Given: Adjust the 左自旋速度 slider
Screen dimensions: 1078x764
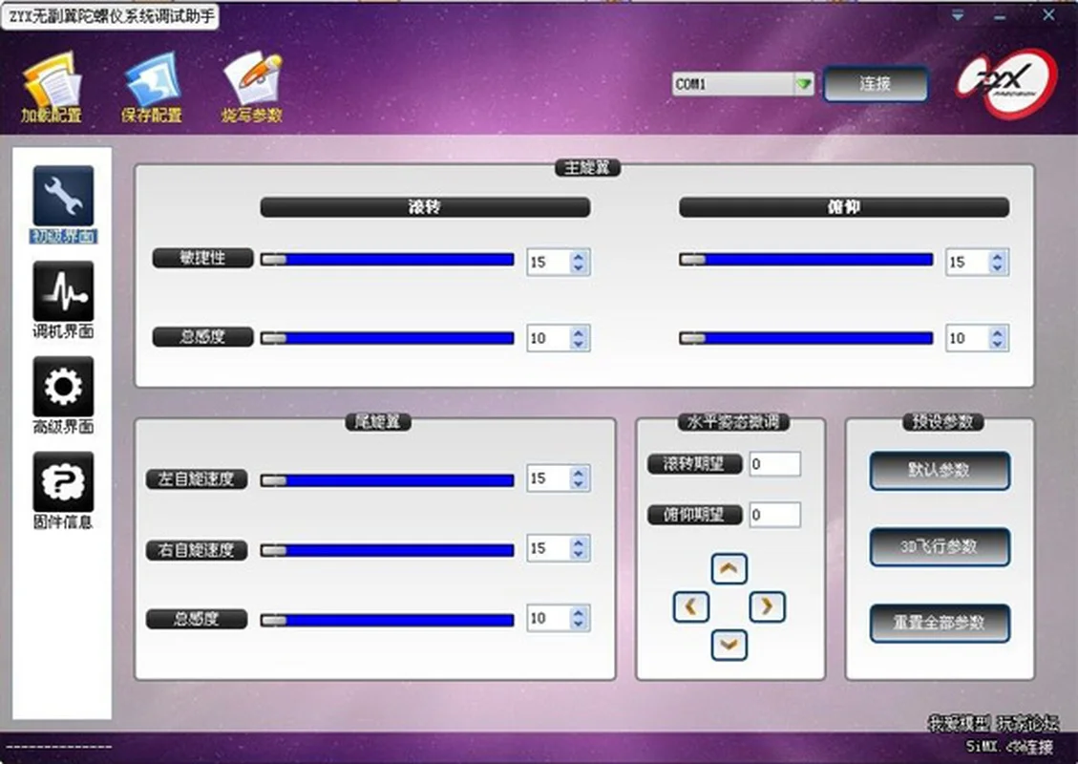Looking at the screenshot, I should (387, 480).
